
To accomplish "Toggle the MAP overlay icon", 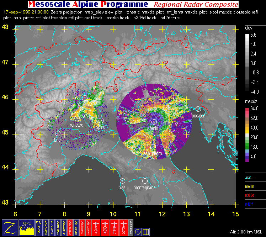I will coord(39,227).
